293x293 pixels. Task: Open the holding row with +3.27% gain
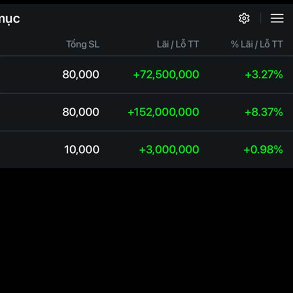(29, 75)
